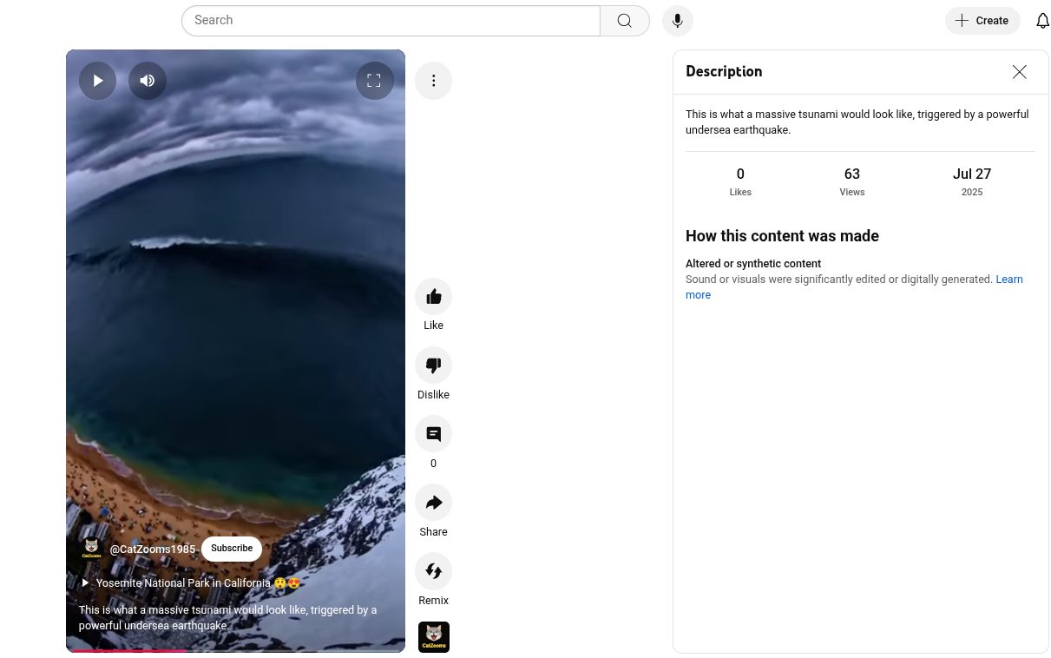1051x658 pixels.
Task: Open the @CatZooms1985 channel name
Action: tap(153, 549)
